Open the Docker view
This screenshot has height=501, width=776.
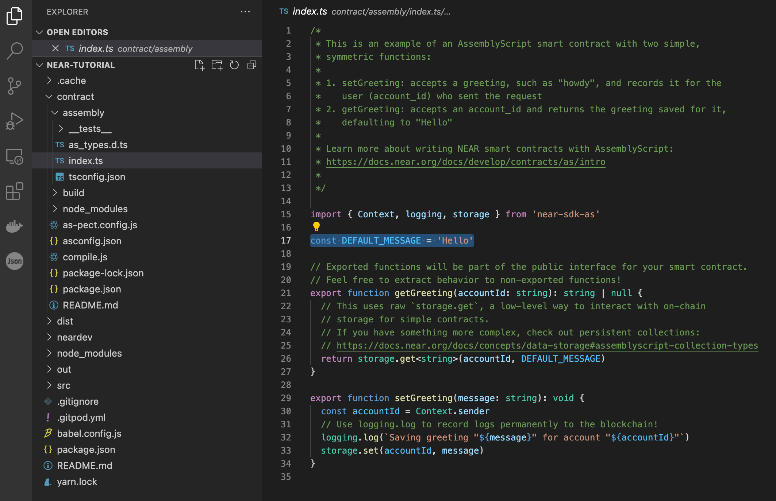pyautogui.click(x=15, y=226)
